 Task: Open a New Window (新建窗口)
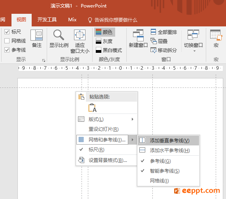(138, 39)
